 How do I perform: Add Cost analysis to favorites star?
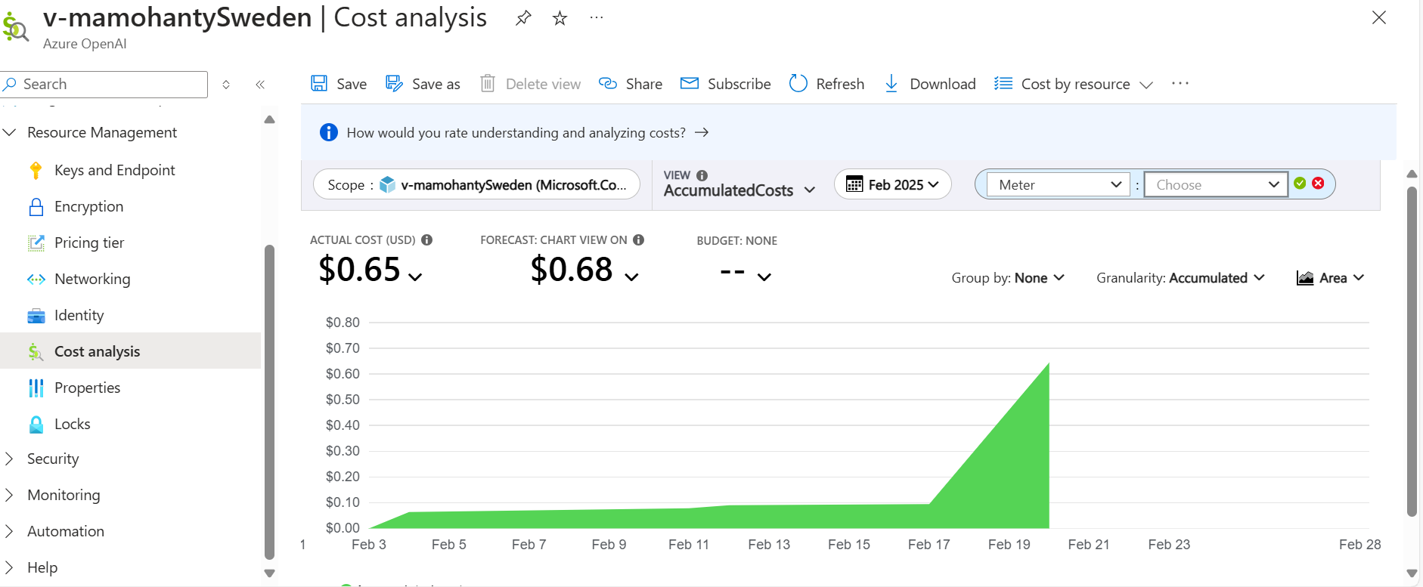point(560,18)
